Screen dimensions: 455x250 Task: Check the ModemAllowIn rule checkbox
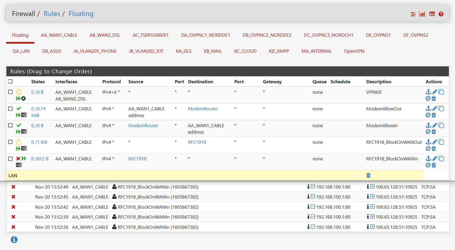(x=10, y=125)
